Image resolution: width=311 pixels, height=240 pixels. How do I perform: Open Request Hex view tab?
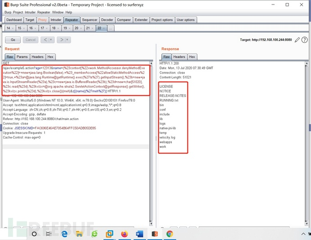pyautogui.click(x=50, y=57)
